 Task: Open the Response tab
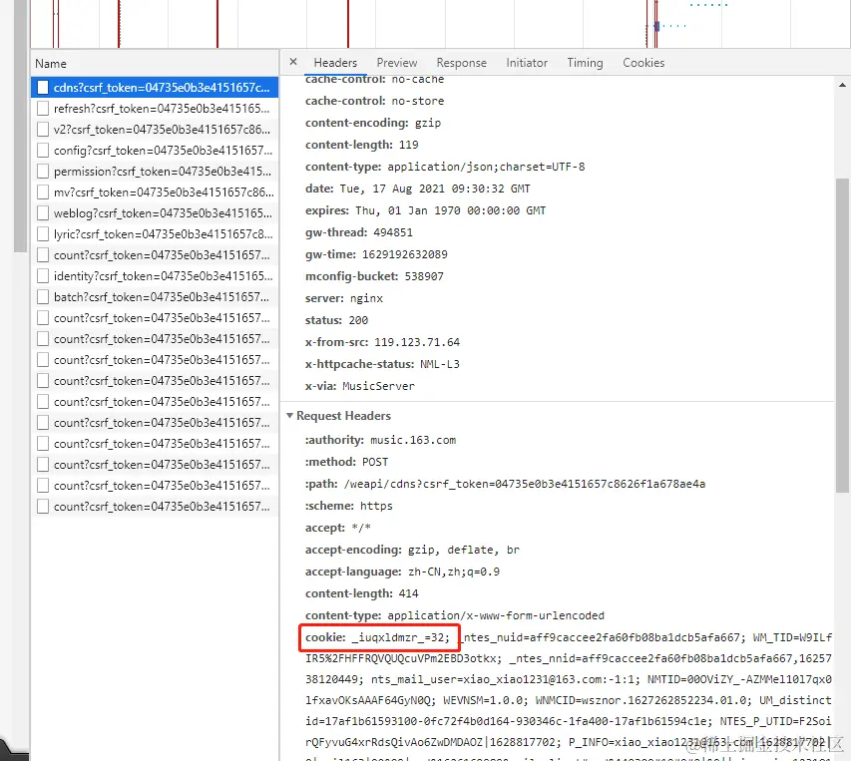pyautogui.click(x=461, y=63)
